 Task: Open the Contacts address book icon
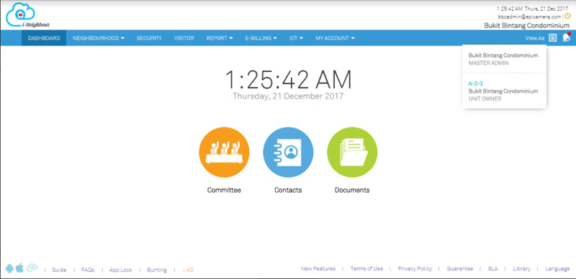288,152
